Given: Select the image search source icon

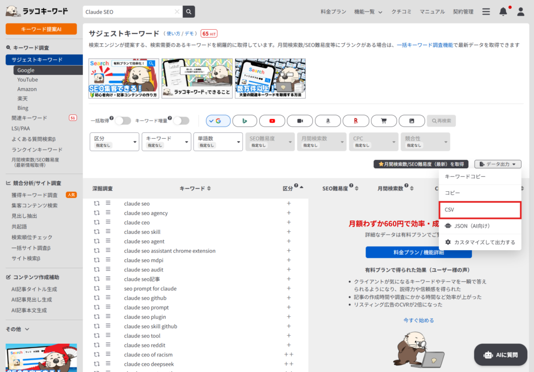Looking at the screenshot, I should coord(412,120).
